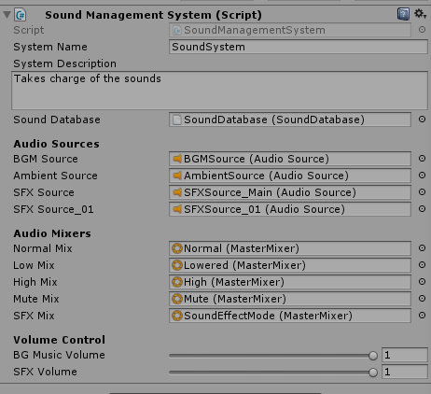Click the document icon in SoundDatabase field

[x=177, y=120]
